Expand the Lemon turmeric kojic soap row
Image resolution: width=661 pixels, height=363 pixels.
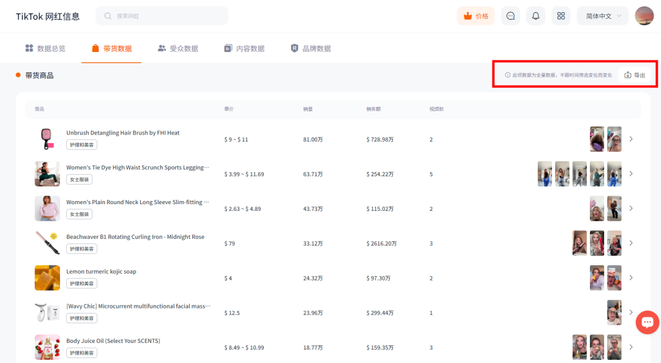point(630,277)
